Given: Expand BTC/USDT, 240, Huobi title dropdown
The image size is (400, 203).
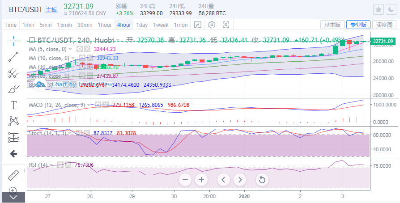Looking at the screenshot, I should click(118, 40).
